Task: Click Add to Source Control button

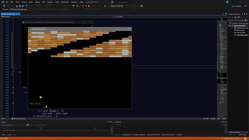Action: pyautogui.click(x=232, y=138)
